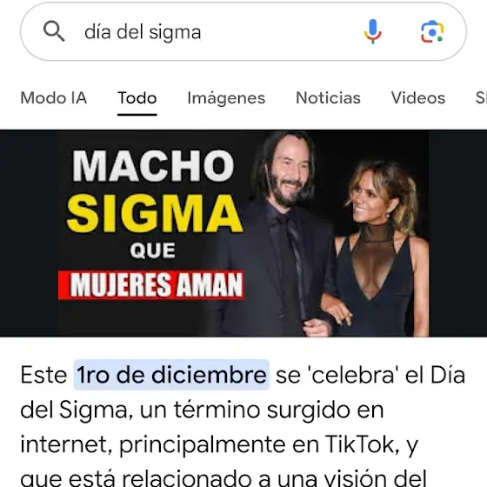Click the white "MACHO" text in the thumbnail
The height and width of the screenshot is (487, 487).
click(153, 166)
